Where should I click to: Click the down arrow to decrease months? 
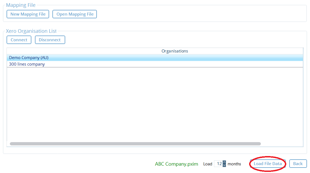point(224,165)
